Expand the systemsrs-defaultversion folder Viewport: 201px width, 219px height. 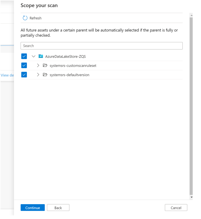(38, 75)
